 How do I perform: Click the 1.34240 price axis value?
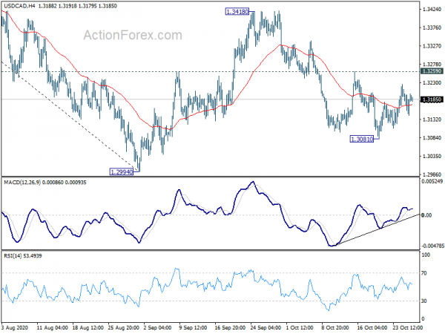[432, 10]
